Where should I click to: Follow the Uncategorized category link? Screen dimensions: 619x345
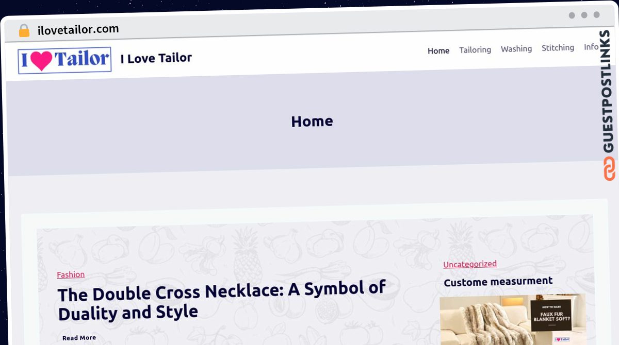click(x=470, y=264)
